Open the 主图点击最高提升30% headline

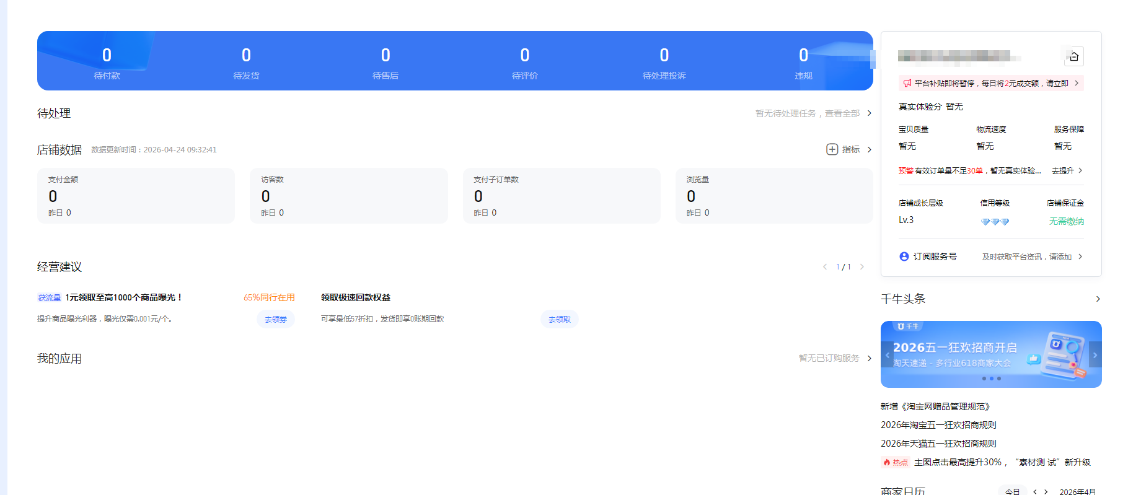(1002, 462)
